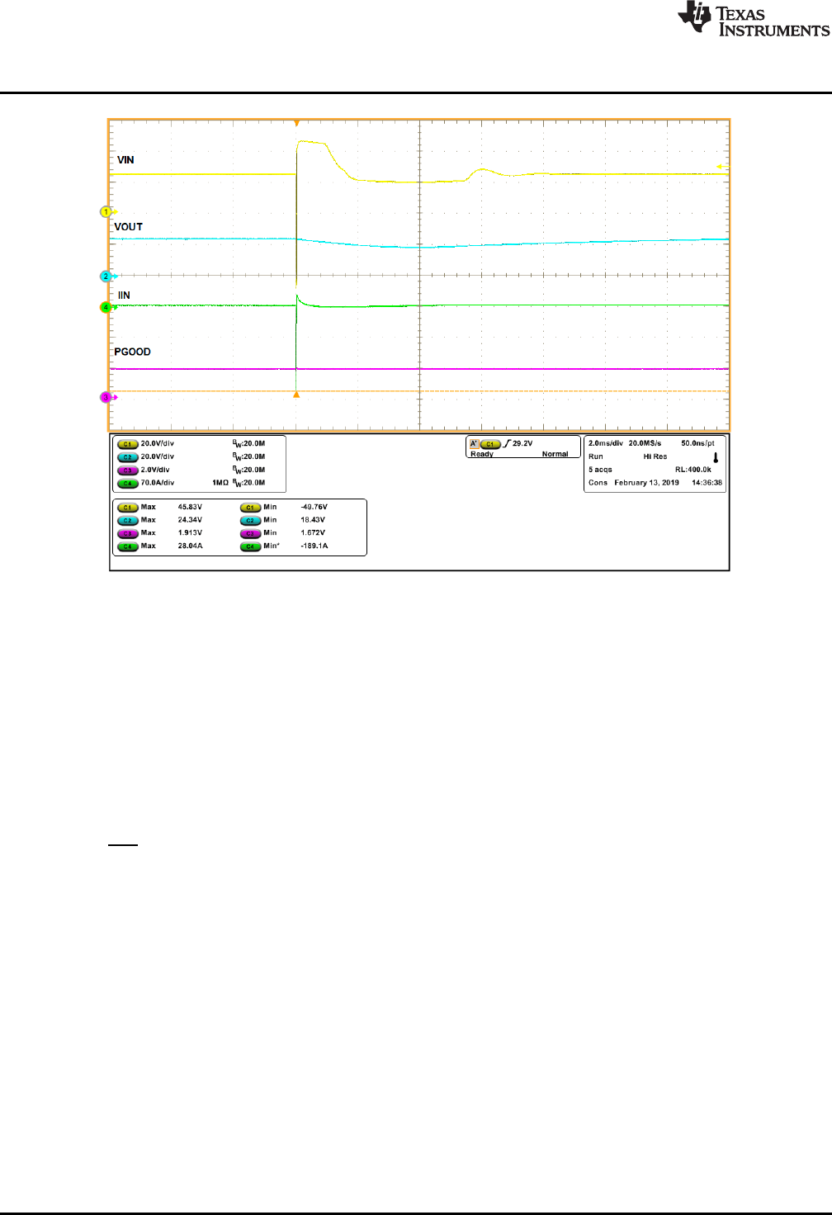Screen dimensions: 832x1215
Task: Select the C4 Min -189.1A measurement
Action: coord(314,546)
